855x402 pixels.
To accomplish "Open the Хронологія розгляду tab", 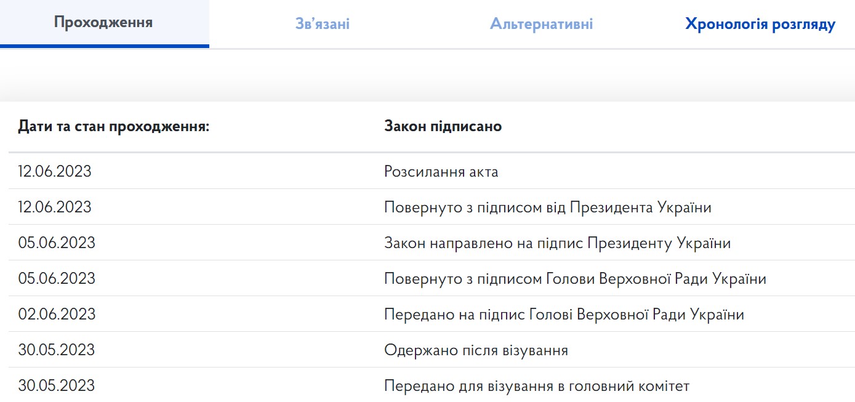I will pyautogui.click(x=760, y=25).
